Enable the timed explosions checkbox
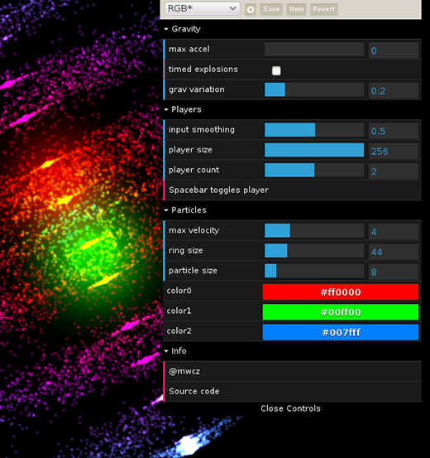 click(276, 70)
